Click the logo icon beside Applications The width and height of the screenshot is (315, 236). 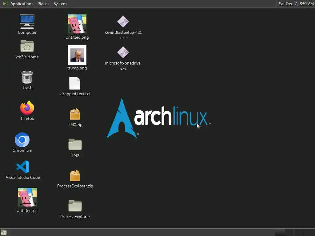[6, 4]
